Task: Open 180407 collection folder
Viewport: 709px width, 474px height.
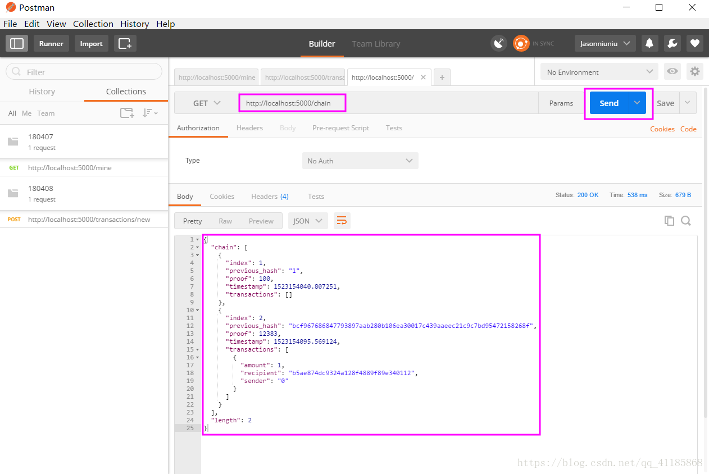Action: (x=84, y=142)
